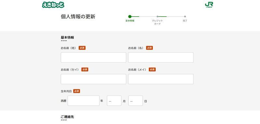260x124 pixels.
Task: Click the 個人情報の更新 page heading
Action: click(x=78, y=17)
